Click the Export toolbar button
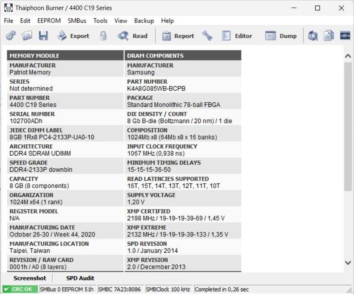This screenshot has height=294, width=354. click(73, 36)
